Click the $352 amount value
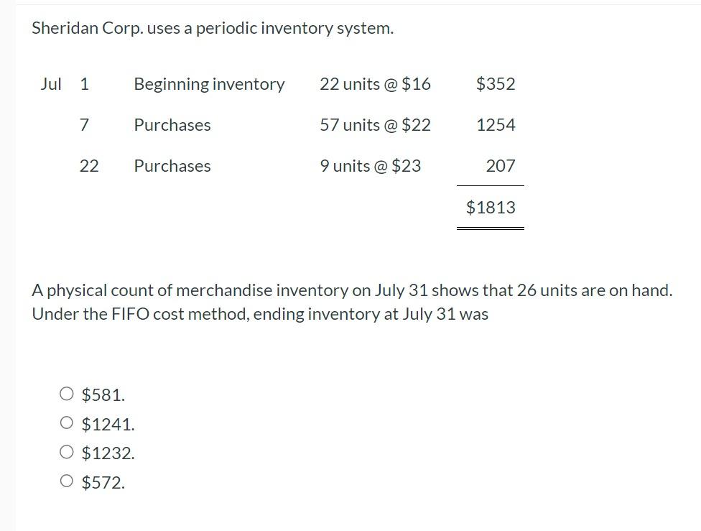Screen dimensions: 701x531 pyautogui.click(x=496, y=84)
